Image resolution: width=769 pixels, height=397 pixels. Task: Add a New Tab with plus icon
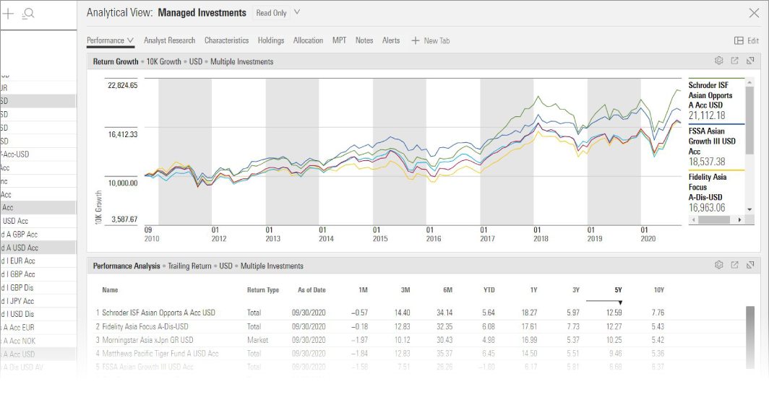416,41
